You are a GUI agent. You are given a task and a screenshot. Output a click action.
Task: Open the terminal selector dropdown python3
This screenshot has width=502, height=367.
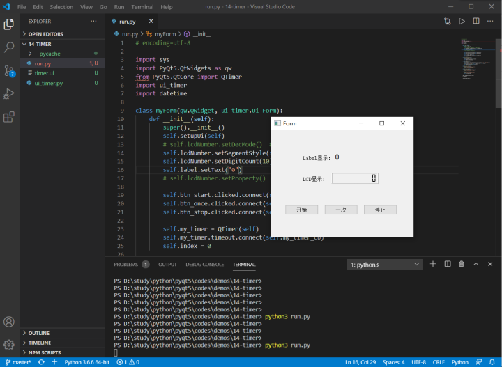384,265
